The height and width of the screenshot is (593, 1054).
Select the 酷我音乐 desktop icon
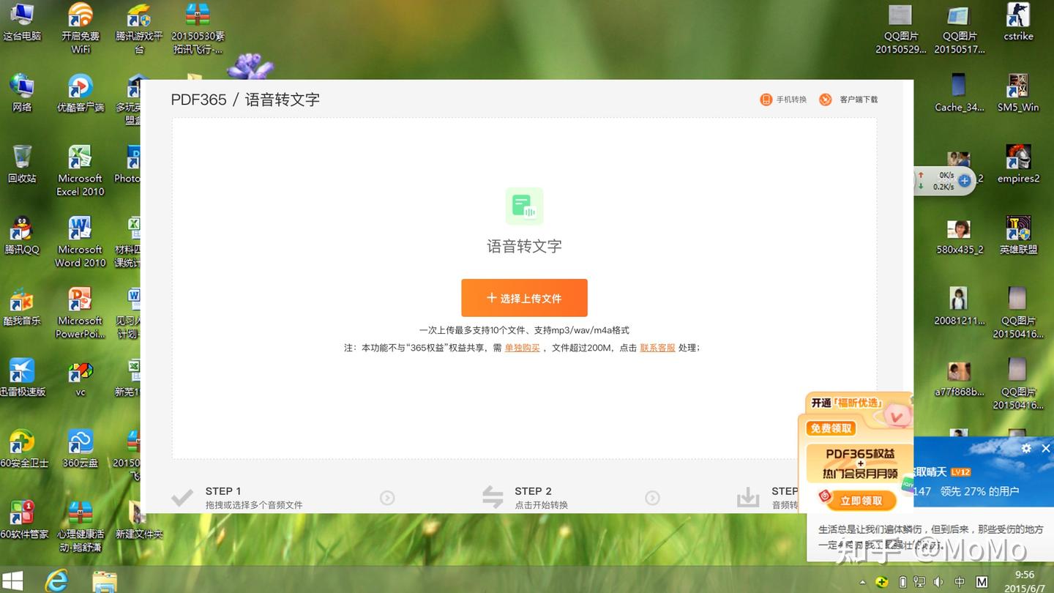coord(22,307)
